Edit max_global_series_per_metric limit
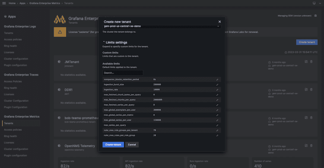Image resolution: width=324 pixels, height=168 pixels. pyautogui.click(x=217, y=115)
